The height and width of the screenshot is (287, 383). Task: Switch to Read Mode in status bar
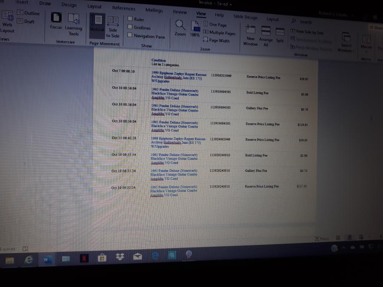338,237
